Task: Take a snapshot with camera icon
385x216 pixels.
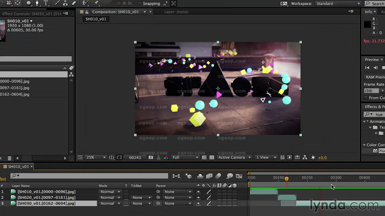Action: point(151,157)
